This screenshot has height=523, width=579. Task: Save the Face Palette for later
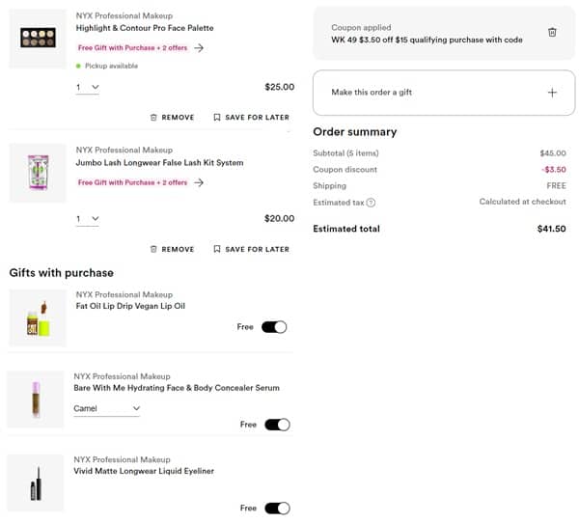coord(251,118)
